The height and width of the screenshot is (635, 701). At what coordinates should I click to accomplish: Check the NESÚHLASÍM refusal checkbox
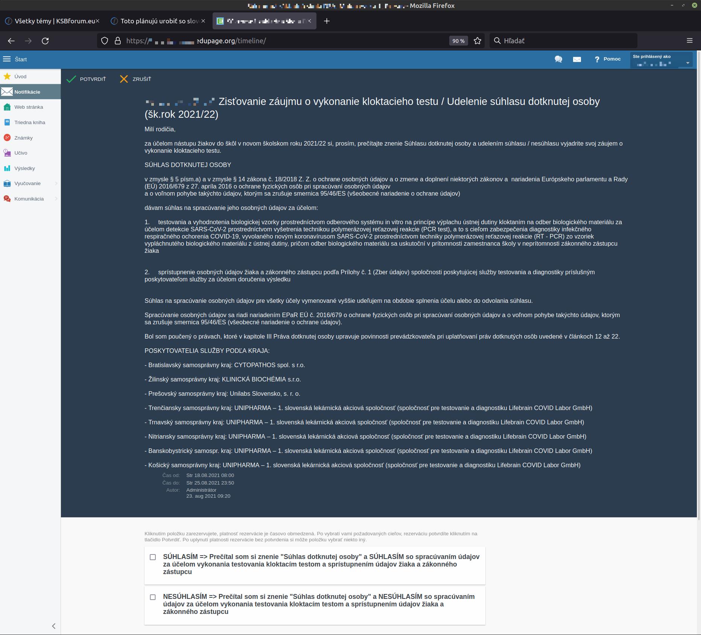[x=153, y=597]
